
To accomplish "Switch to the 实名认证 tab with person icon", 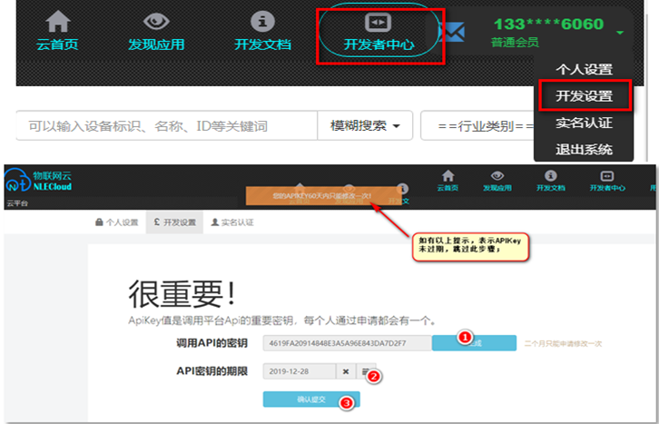I will click(x=232, y=222).
